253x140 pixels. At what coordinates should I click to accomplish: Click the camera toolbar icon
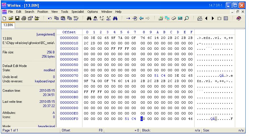pos(219,18)
